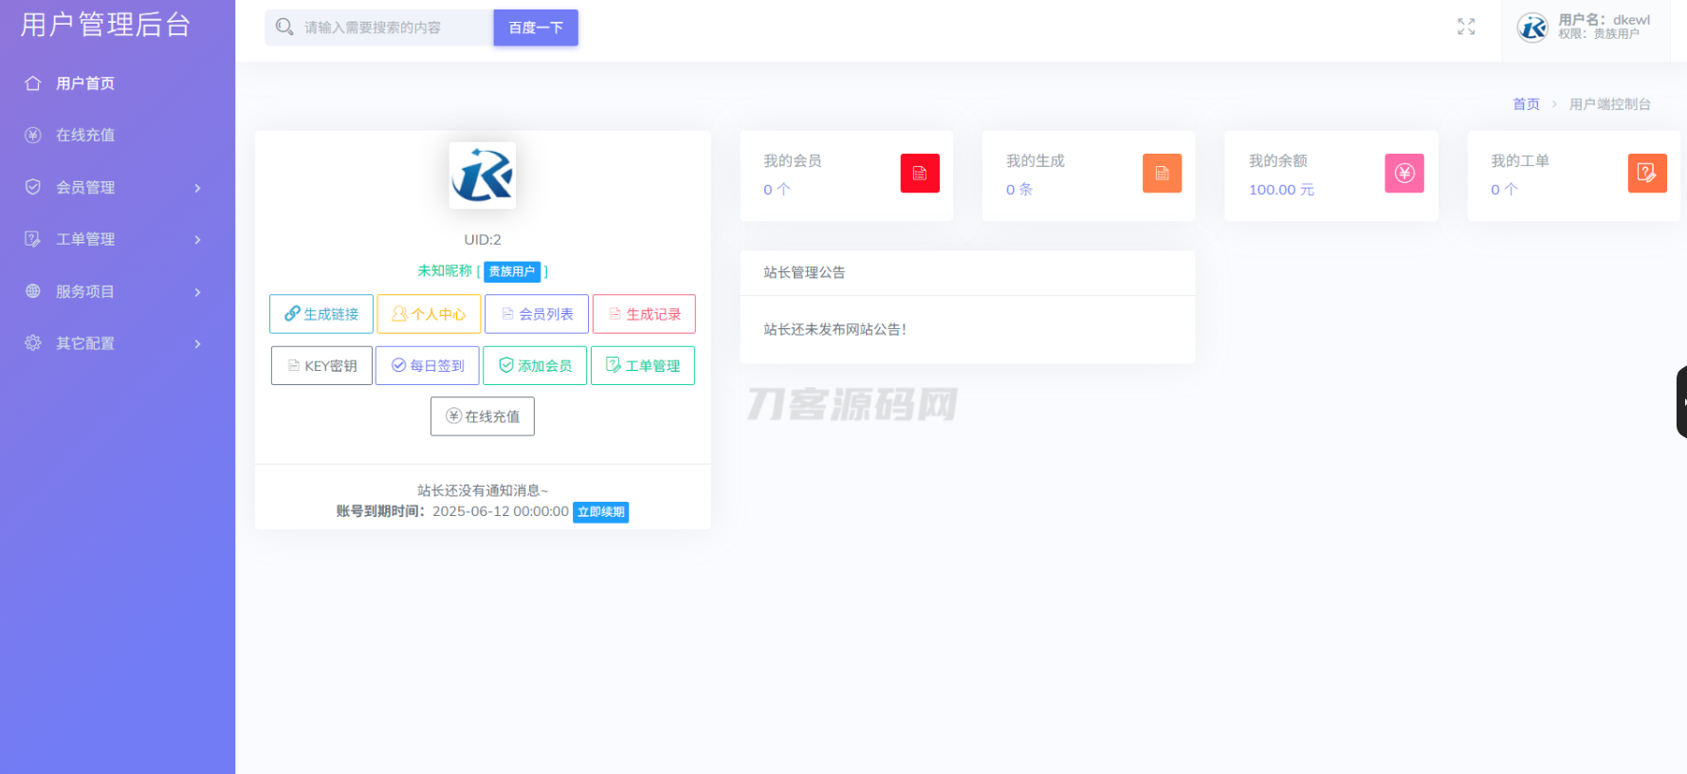The height and width of the screenshot is (774, 1687).
Task: Click the home icon beside 用户首页
Action: coord(33,83)
